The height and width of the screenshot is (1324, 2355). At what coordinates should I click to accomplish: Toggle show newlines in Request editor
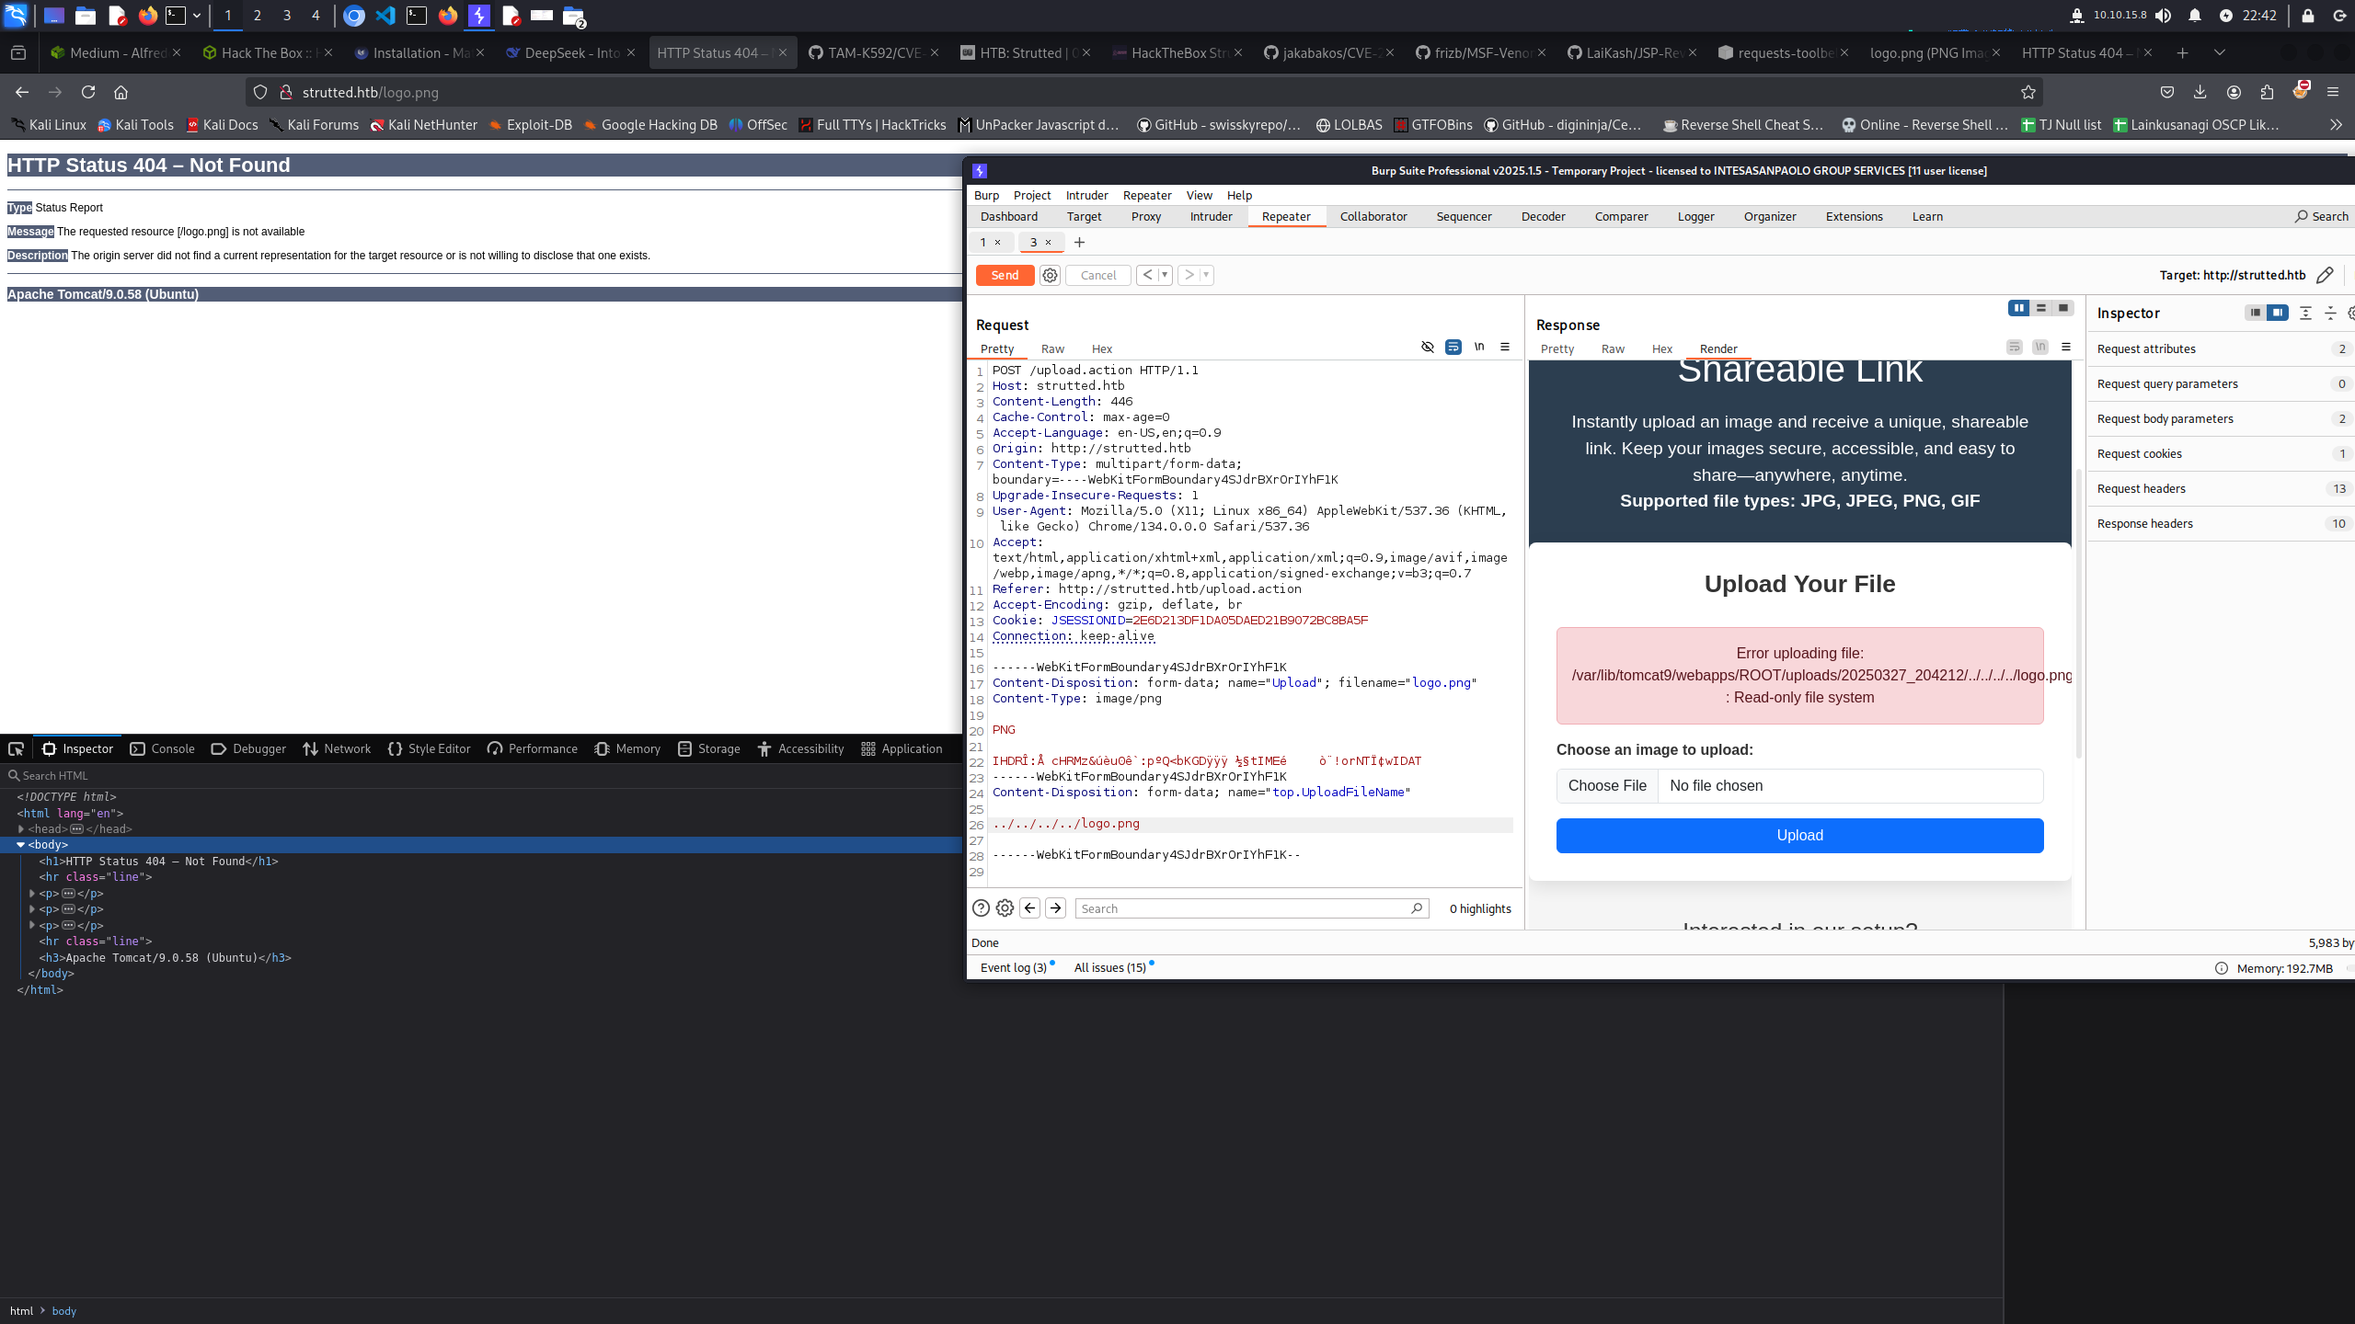point(1479,347)
